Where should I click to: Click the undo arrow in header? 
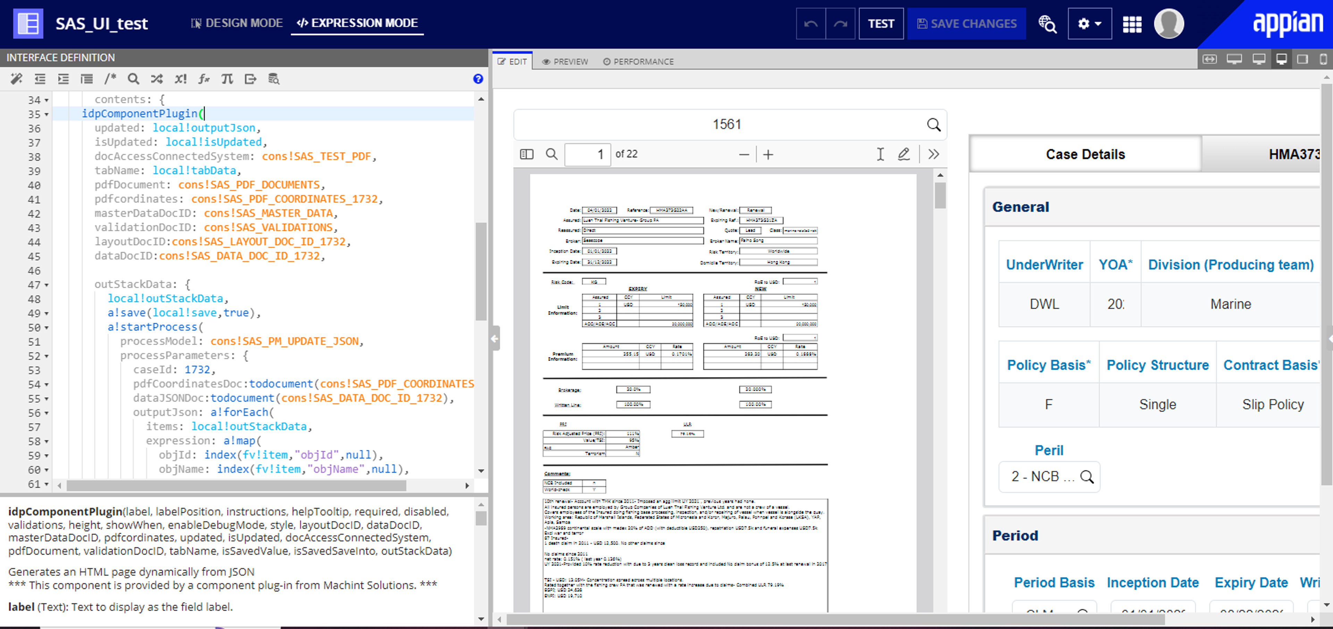[x=811, y=24]
